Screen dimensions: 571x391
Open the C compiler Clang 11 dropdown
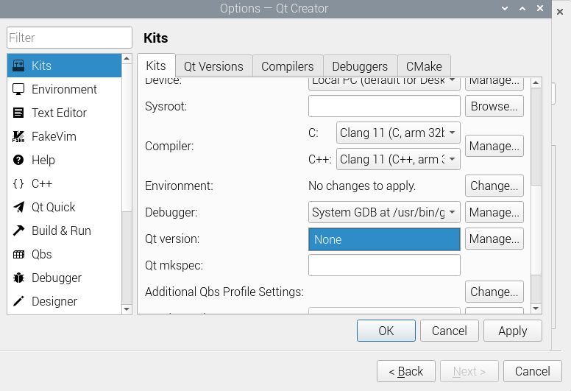click(x=398, y=133)
